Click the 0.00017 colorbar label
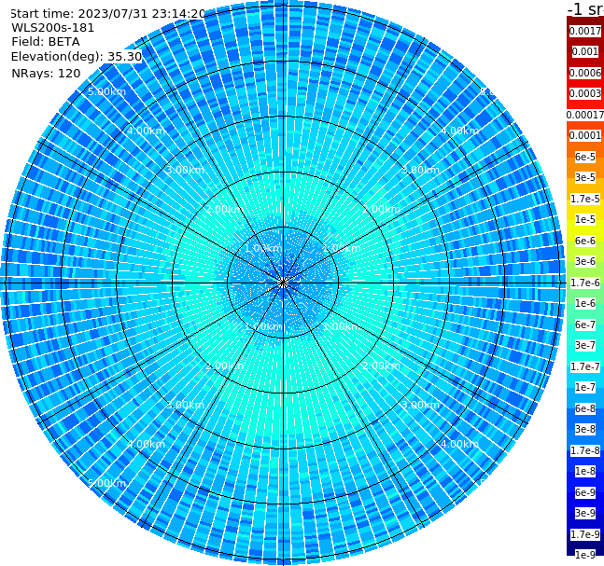Viewport: 604px width, 566px height. click(x=585, y=115)
